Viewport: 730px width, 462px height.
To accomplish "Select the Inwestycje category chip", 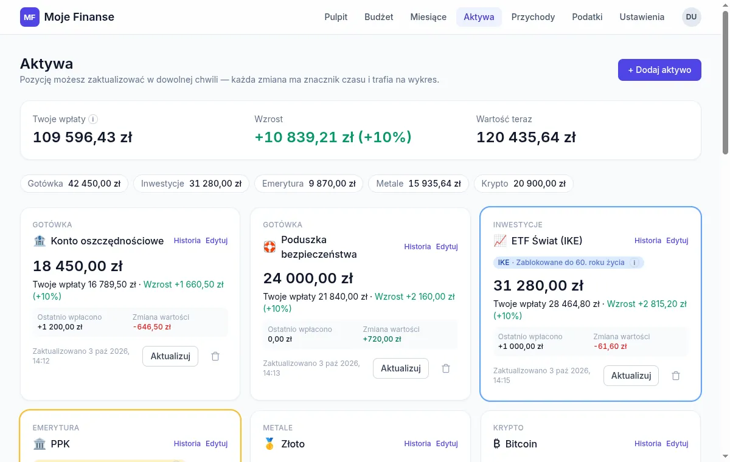I will (x=191, y=184).
